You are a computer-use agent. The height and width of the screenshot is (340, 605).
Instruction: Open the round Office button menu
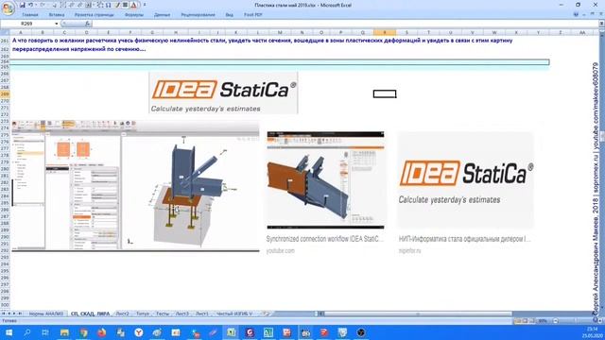[8, 8]
